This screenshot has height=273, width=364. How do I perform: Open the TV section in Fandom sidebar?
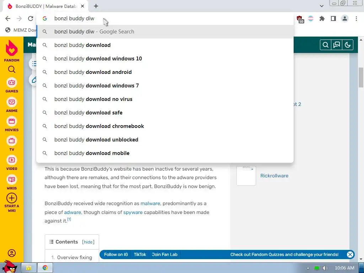[x=12, y=144]
